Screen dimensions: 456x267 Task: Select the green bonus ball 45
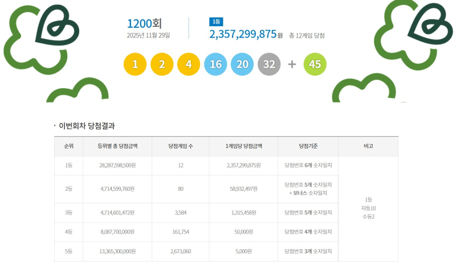[x=315, y=64]
